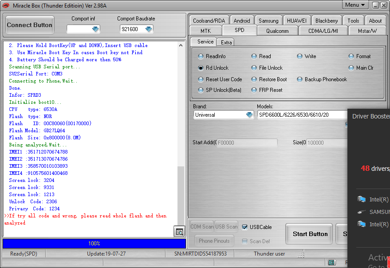Click the SAMSUNG driver icon in Driver Booster

(362, 212)
